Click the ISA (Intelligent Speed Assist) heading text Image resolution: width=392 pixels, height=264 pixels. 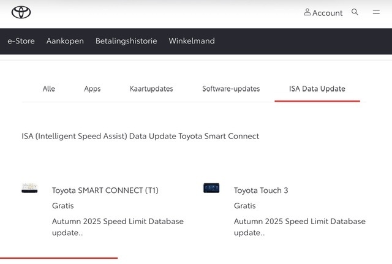(x=140, y=136)
